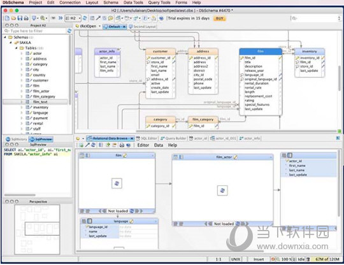This screenshot has width=344, height=265.
Task: Click the yellow callout comment icon
Action: coord(111,18)
